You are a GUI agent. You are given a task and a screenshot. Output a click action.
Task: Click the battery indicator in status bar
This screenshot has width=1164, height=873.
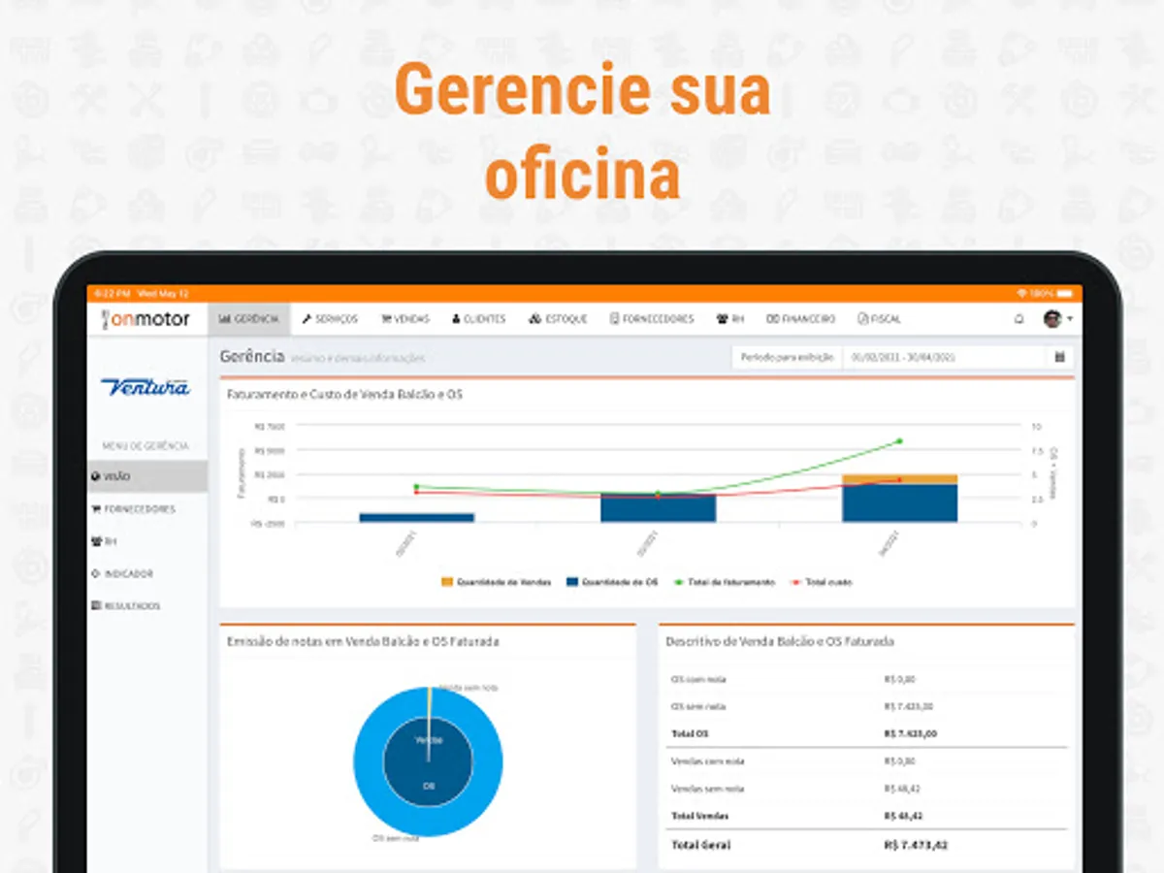(1064, 293)
